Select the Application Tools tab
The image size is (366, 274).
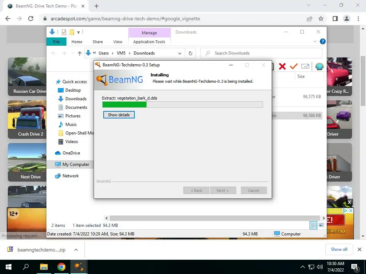[149, 42]
